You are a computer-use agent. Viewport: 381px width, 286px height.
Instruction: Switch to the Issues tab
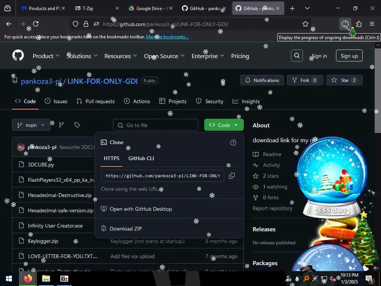tap(56, 101)
